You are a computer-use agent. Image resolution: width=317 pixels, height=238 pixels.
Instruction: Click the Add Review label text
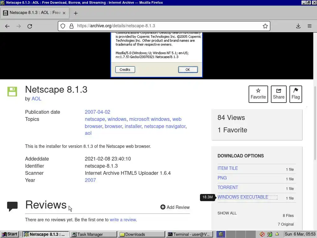point(178,207)
